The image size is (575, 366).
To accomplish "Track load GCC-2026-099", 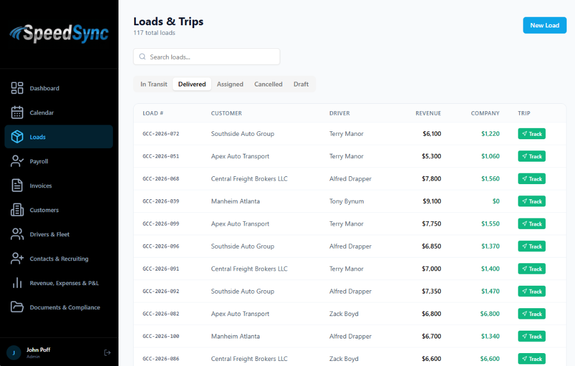I will pyautogui.click(x=532, y=224).
